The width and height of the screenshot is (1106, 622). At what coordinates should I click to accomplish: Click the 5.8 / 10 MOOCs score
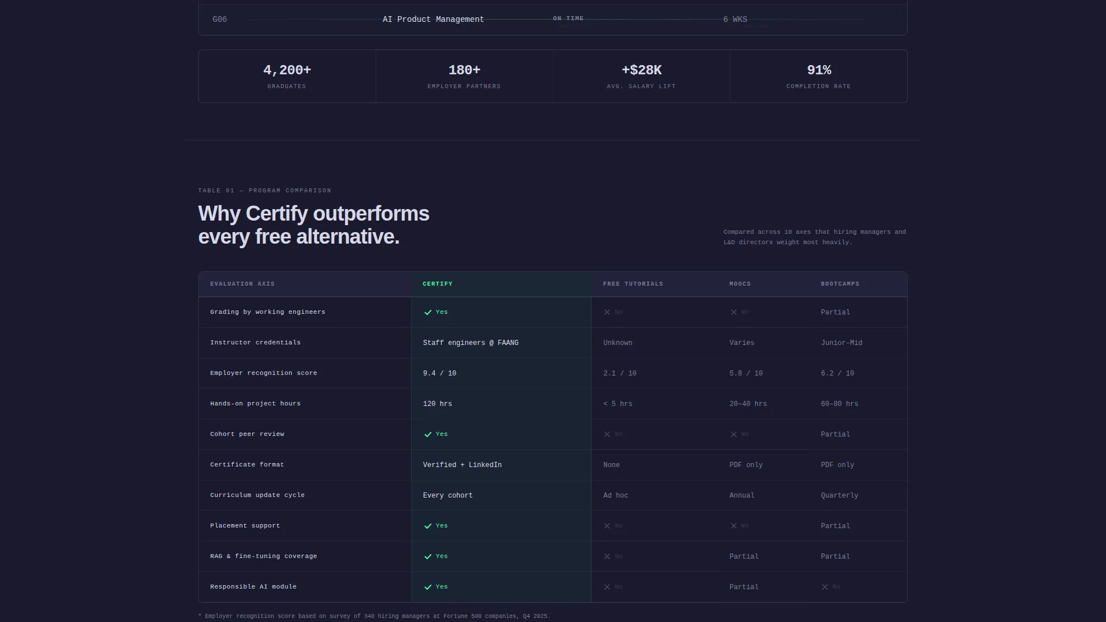[x=746, y=373]
